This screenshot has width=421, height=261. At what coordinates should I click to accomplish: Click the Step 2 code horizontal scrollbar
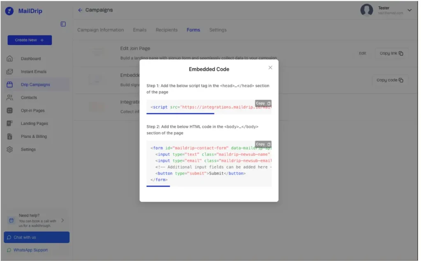(x=158, y=186)
